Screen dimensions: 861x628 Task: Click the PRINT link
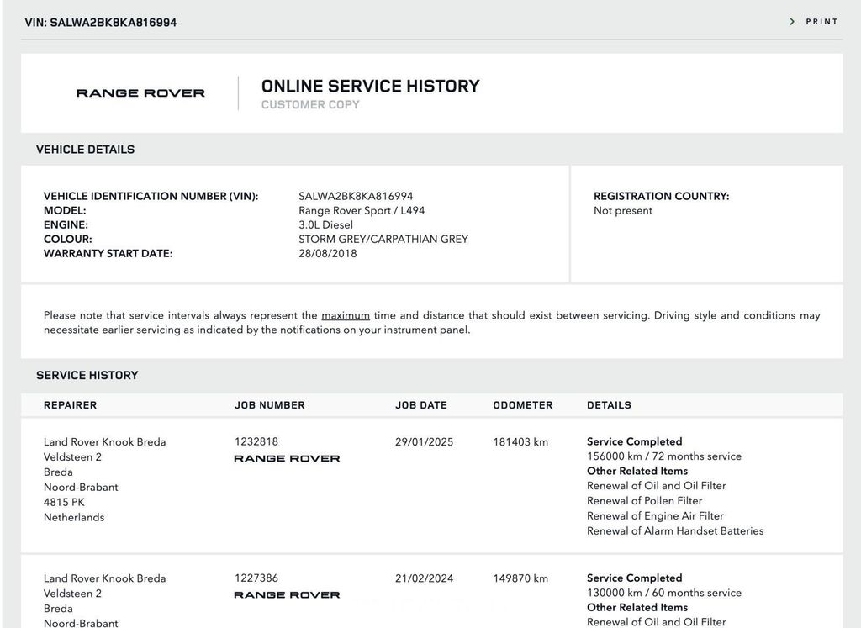pyautogui.click(x=821, y=22)
